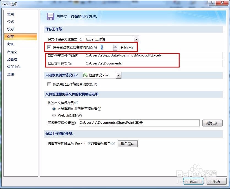Toggle 保存自动恢复信息时间间隔 checkbox
230x189 pixels.
pos(49,47)
